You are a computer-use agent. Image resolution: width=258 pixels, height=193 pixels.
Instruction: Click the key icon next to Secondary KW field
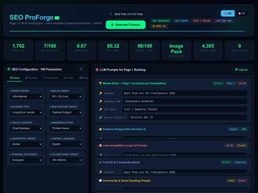(100, 101)
